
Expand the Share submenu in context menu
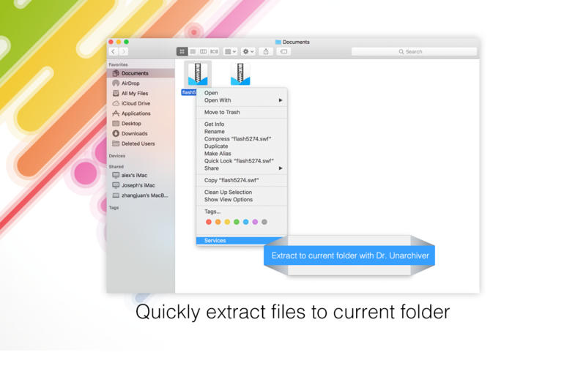coord(242,168)
